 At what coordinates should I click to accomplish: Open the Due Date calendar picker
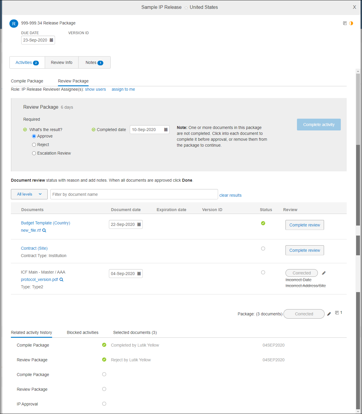[51, 40]
